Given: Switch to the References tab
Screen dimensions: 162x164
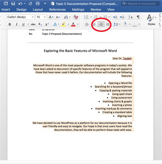Looking at the screenshot, I should click(x=57, y=10).
